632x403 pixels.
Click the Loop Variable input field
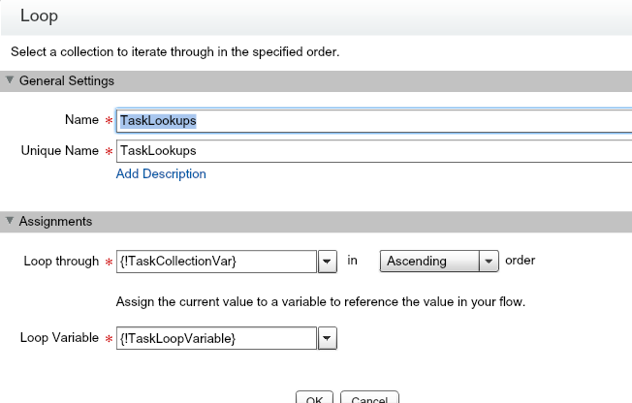[x=215, y=338]
